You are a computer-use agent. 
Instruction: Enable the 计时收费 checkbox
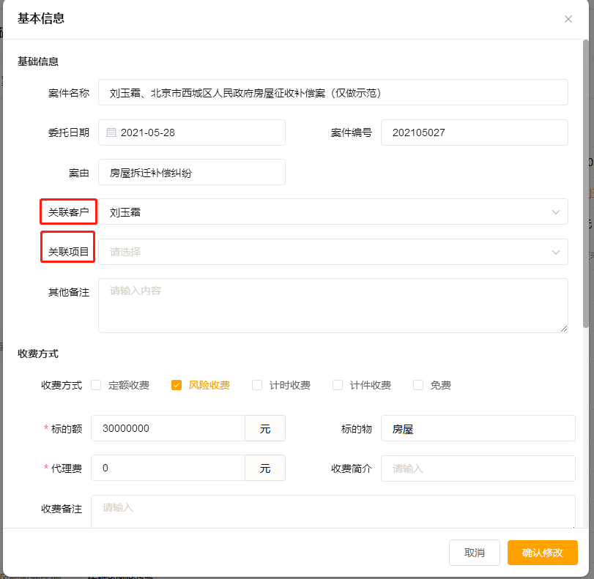click(257, 385)
